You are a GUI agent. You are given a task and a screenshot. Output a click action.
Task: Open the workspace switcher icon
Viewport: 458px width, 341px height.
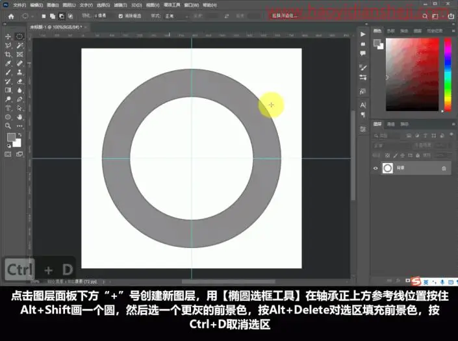click(435, 16)
